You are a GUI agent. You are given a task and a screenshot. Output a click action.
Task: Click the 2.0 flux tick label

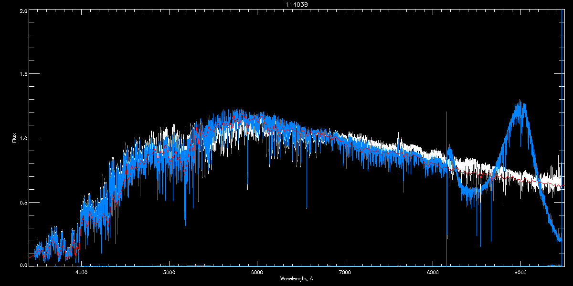[22, 10]
